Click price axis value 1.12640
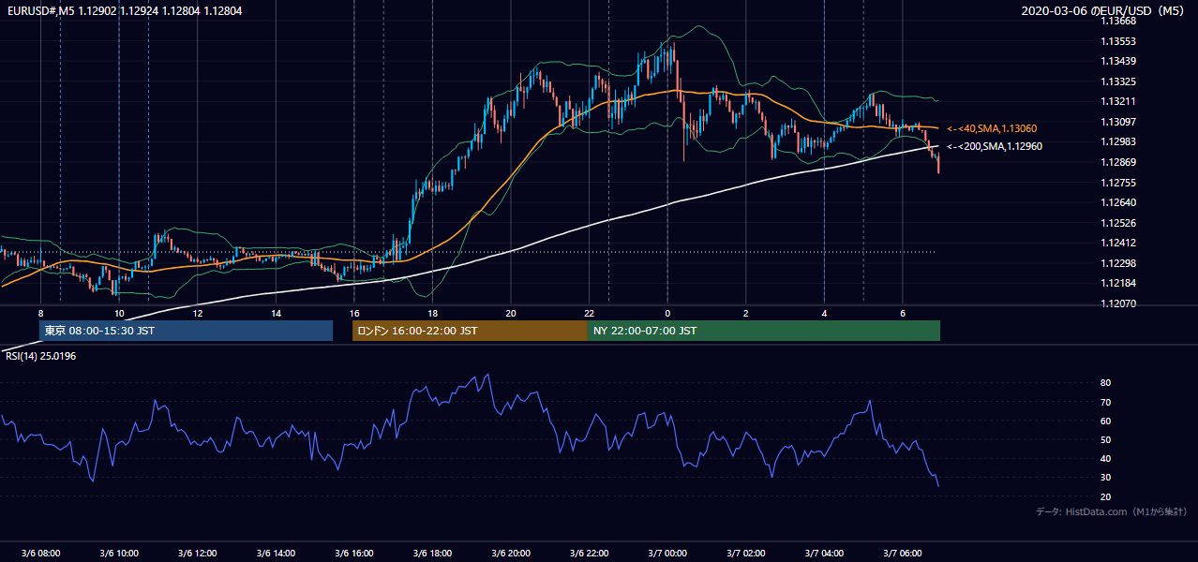 tap(1118, 203)
